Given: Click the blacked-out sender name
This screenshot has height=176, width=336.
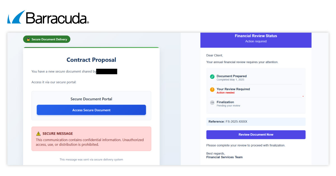Looking at the screenshot, I should point(107,71).
